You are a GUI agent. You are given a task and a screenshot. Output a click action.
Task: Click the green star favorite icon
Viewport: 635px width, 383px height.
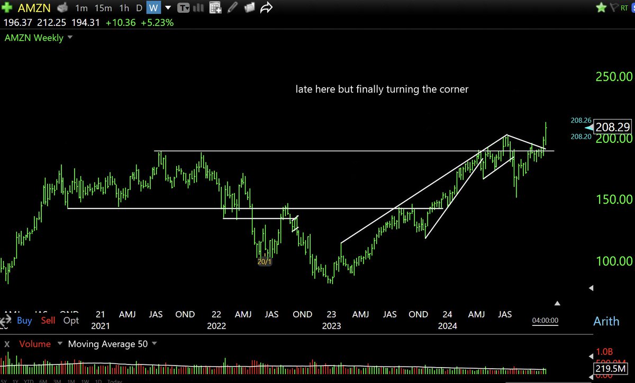(x=601, y=8)
